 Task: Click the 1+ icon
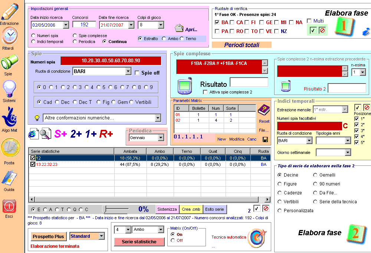91,134
